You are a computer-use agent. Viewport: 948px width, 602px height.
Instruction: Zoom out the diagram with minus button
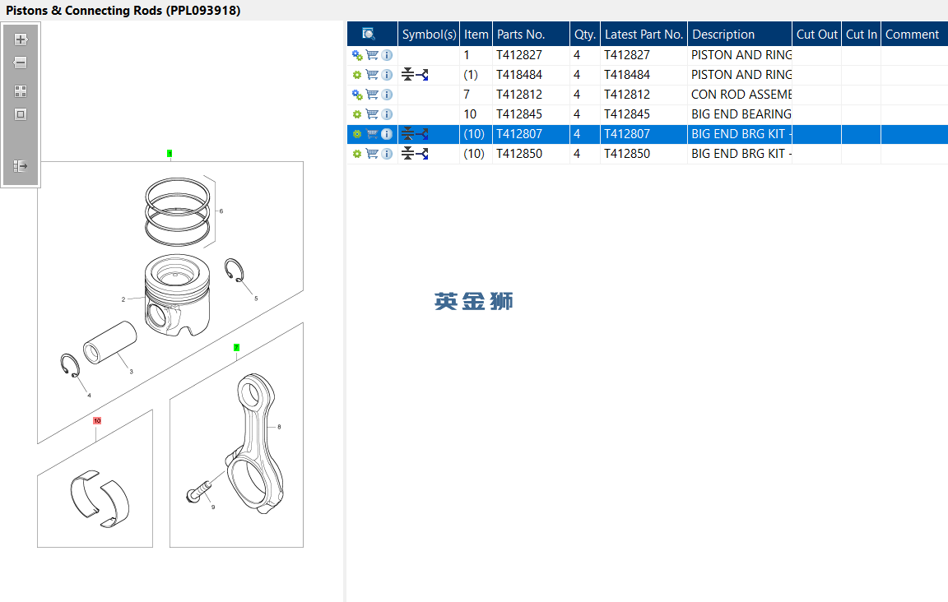pyautogui.click(x=21, y=63)
